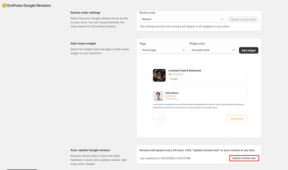
Task: Click the Ruth Walters reviewer name
Action: point(172,93)
